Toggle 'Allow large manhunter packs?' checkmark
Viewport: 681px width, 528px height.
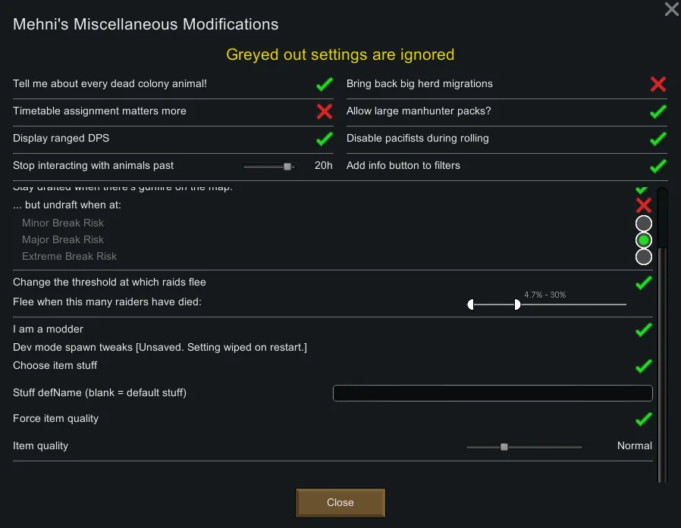coord(658,111)
